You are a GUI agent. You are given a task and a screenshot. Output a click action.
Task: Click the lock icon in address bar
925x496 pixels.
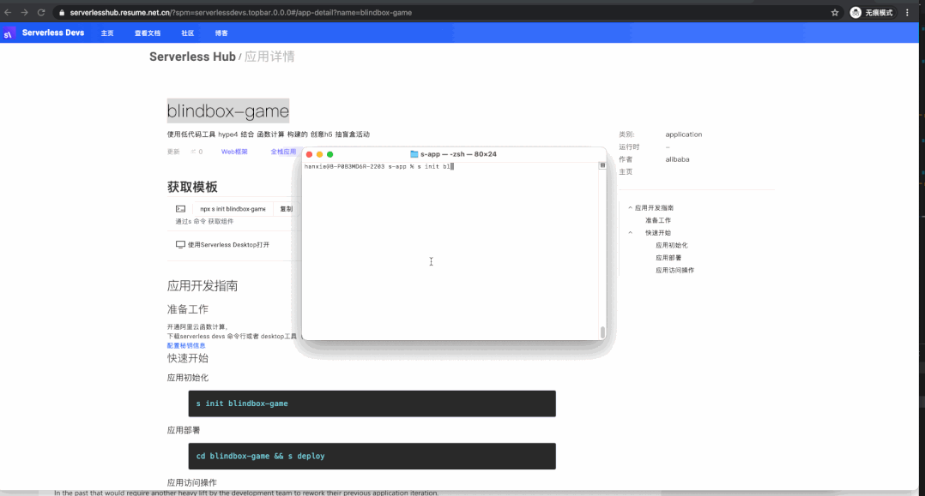pos(62,12)
